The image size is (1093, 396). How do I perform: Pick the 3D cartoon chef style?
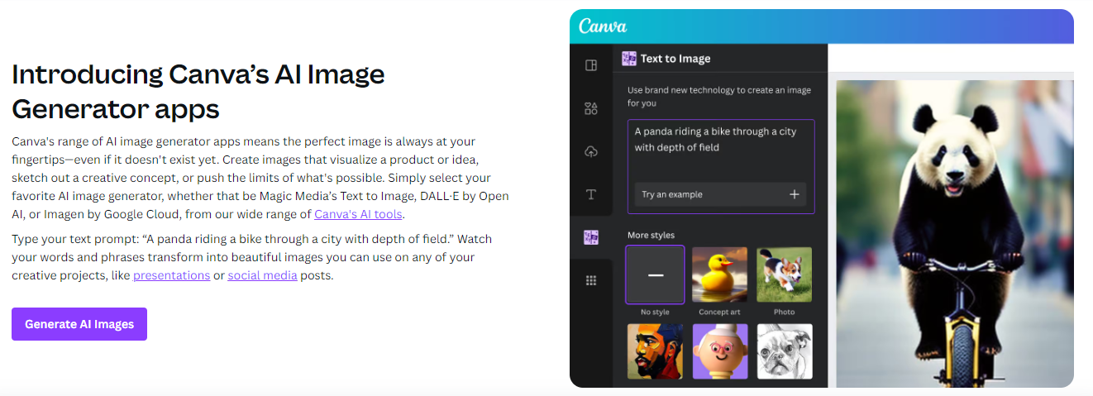[x=720, y=351]
